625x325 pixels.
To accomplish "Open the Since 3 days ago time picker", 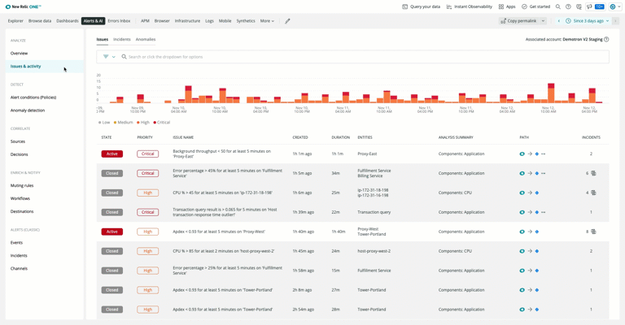I will [x=587, y=21].
